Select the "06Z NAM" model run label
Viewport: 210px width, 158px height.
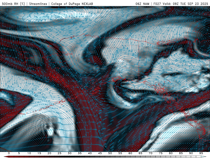pos(142,4)
